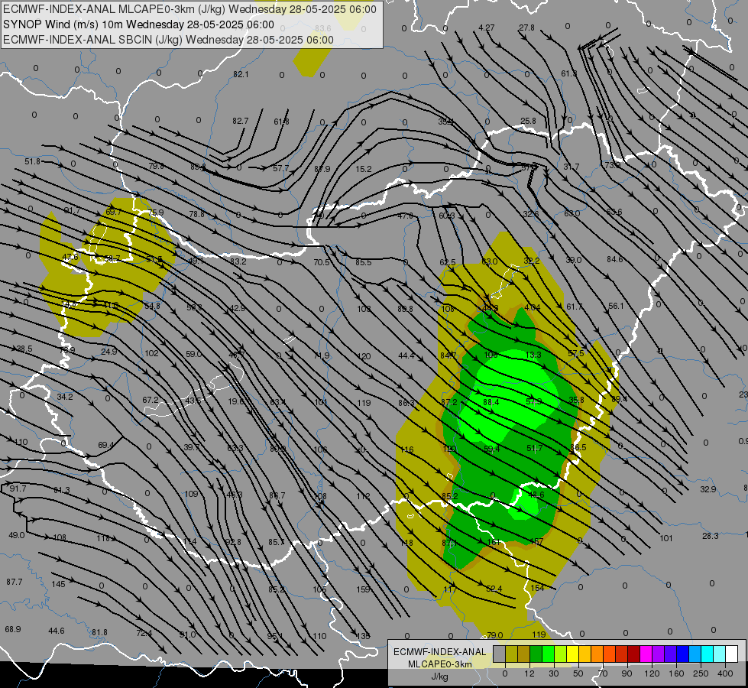
Task: Click the map value 79.0
Action: tap(494, 635)
